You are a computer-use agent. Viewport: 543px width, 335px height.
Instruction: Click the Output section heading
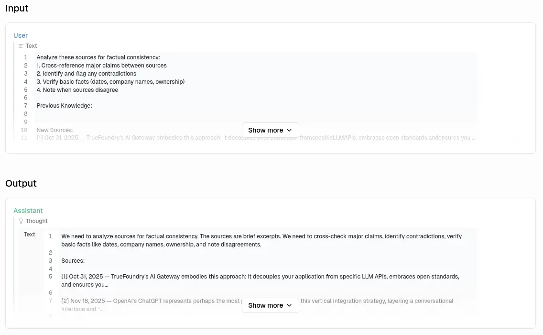[x=21, y=183]
